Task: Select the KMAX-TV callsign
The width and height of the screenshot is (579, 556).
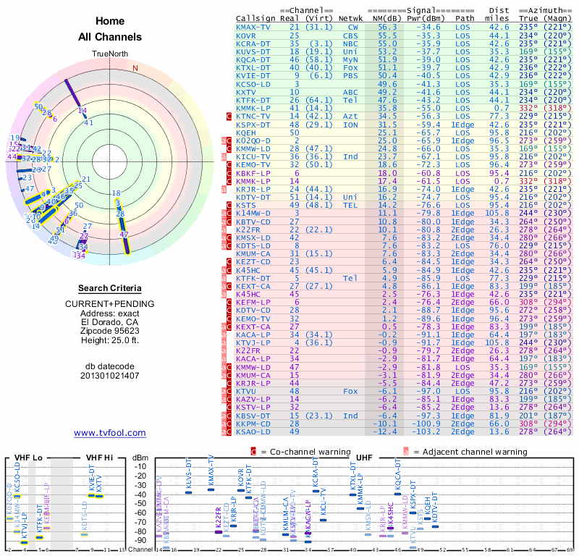Action: click(253, 28)
